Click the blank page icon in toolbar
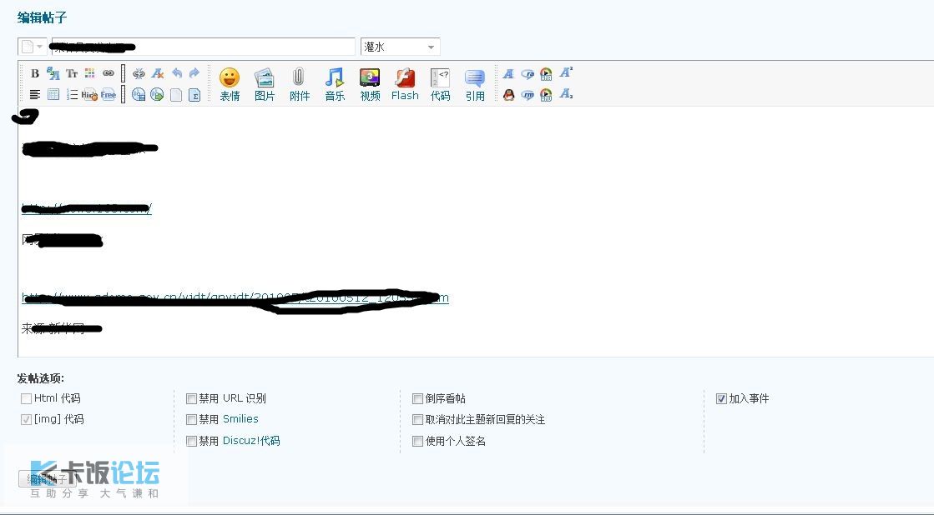 (x=176, y=94)
